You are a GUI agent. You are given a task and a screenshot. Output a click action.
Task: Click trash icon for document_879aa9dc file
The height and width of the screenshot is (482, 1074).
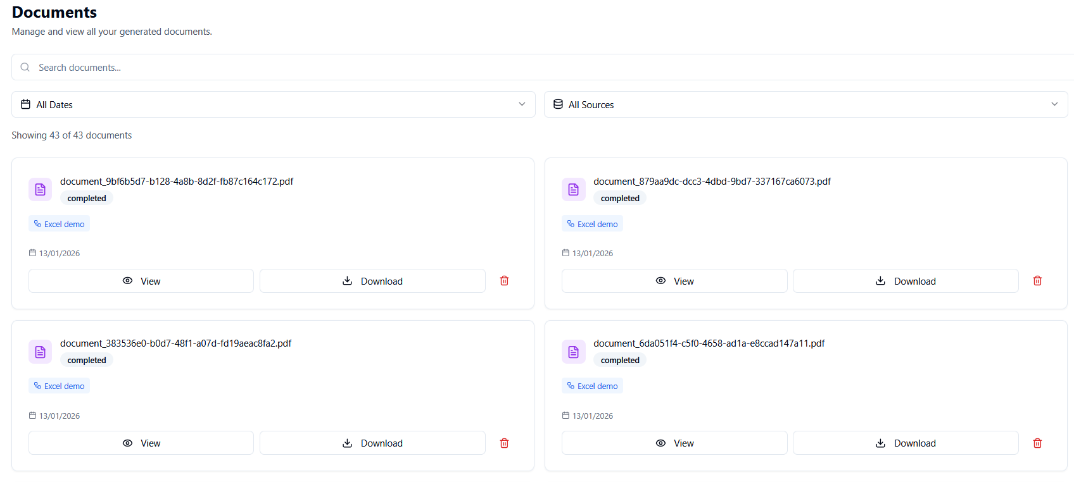tap(1037, 281)
